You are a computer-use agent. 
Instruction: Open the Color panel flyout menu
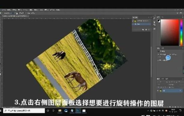(x=183, y=17)
